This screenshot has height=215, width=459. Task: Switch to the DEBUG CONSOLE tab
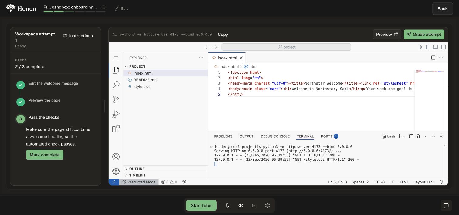pyautogui.click(x=275, y=136)
